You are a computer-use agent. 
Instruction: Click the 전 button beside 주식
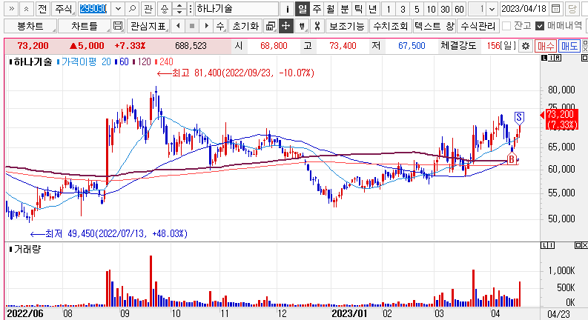point(42,9)
